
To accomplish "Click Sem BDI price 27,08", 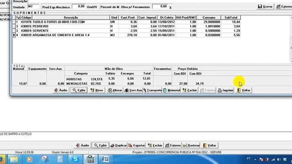I will click(x=183, y=84).
